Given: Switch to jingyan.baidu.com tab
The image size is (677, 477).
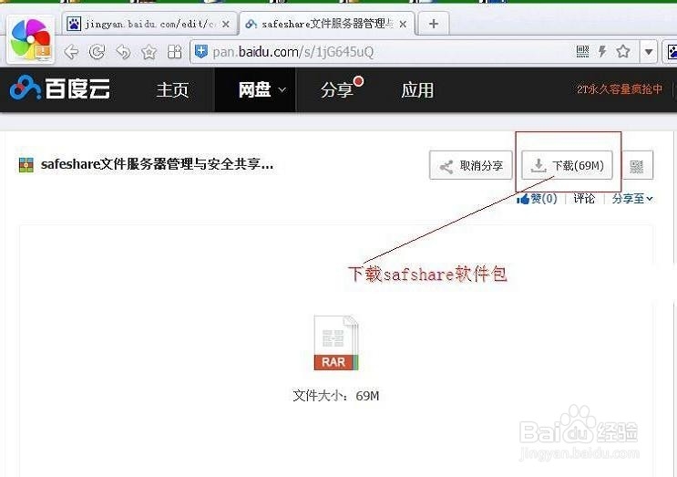Looking at the screenshot, I should point(149,24).
